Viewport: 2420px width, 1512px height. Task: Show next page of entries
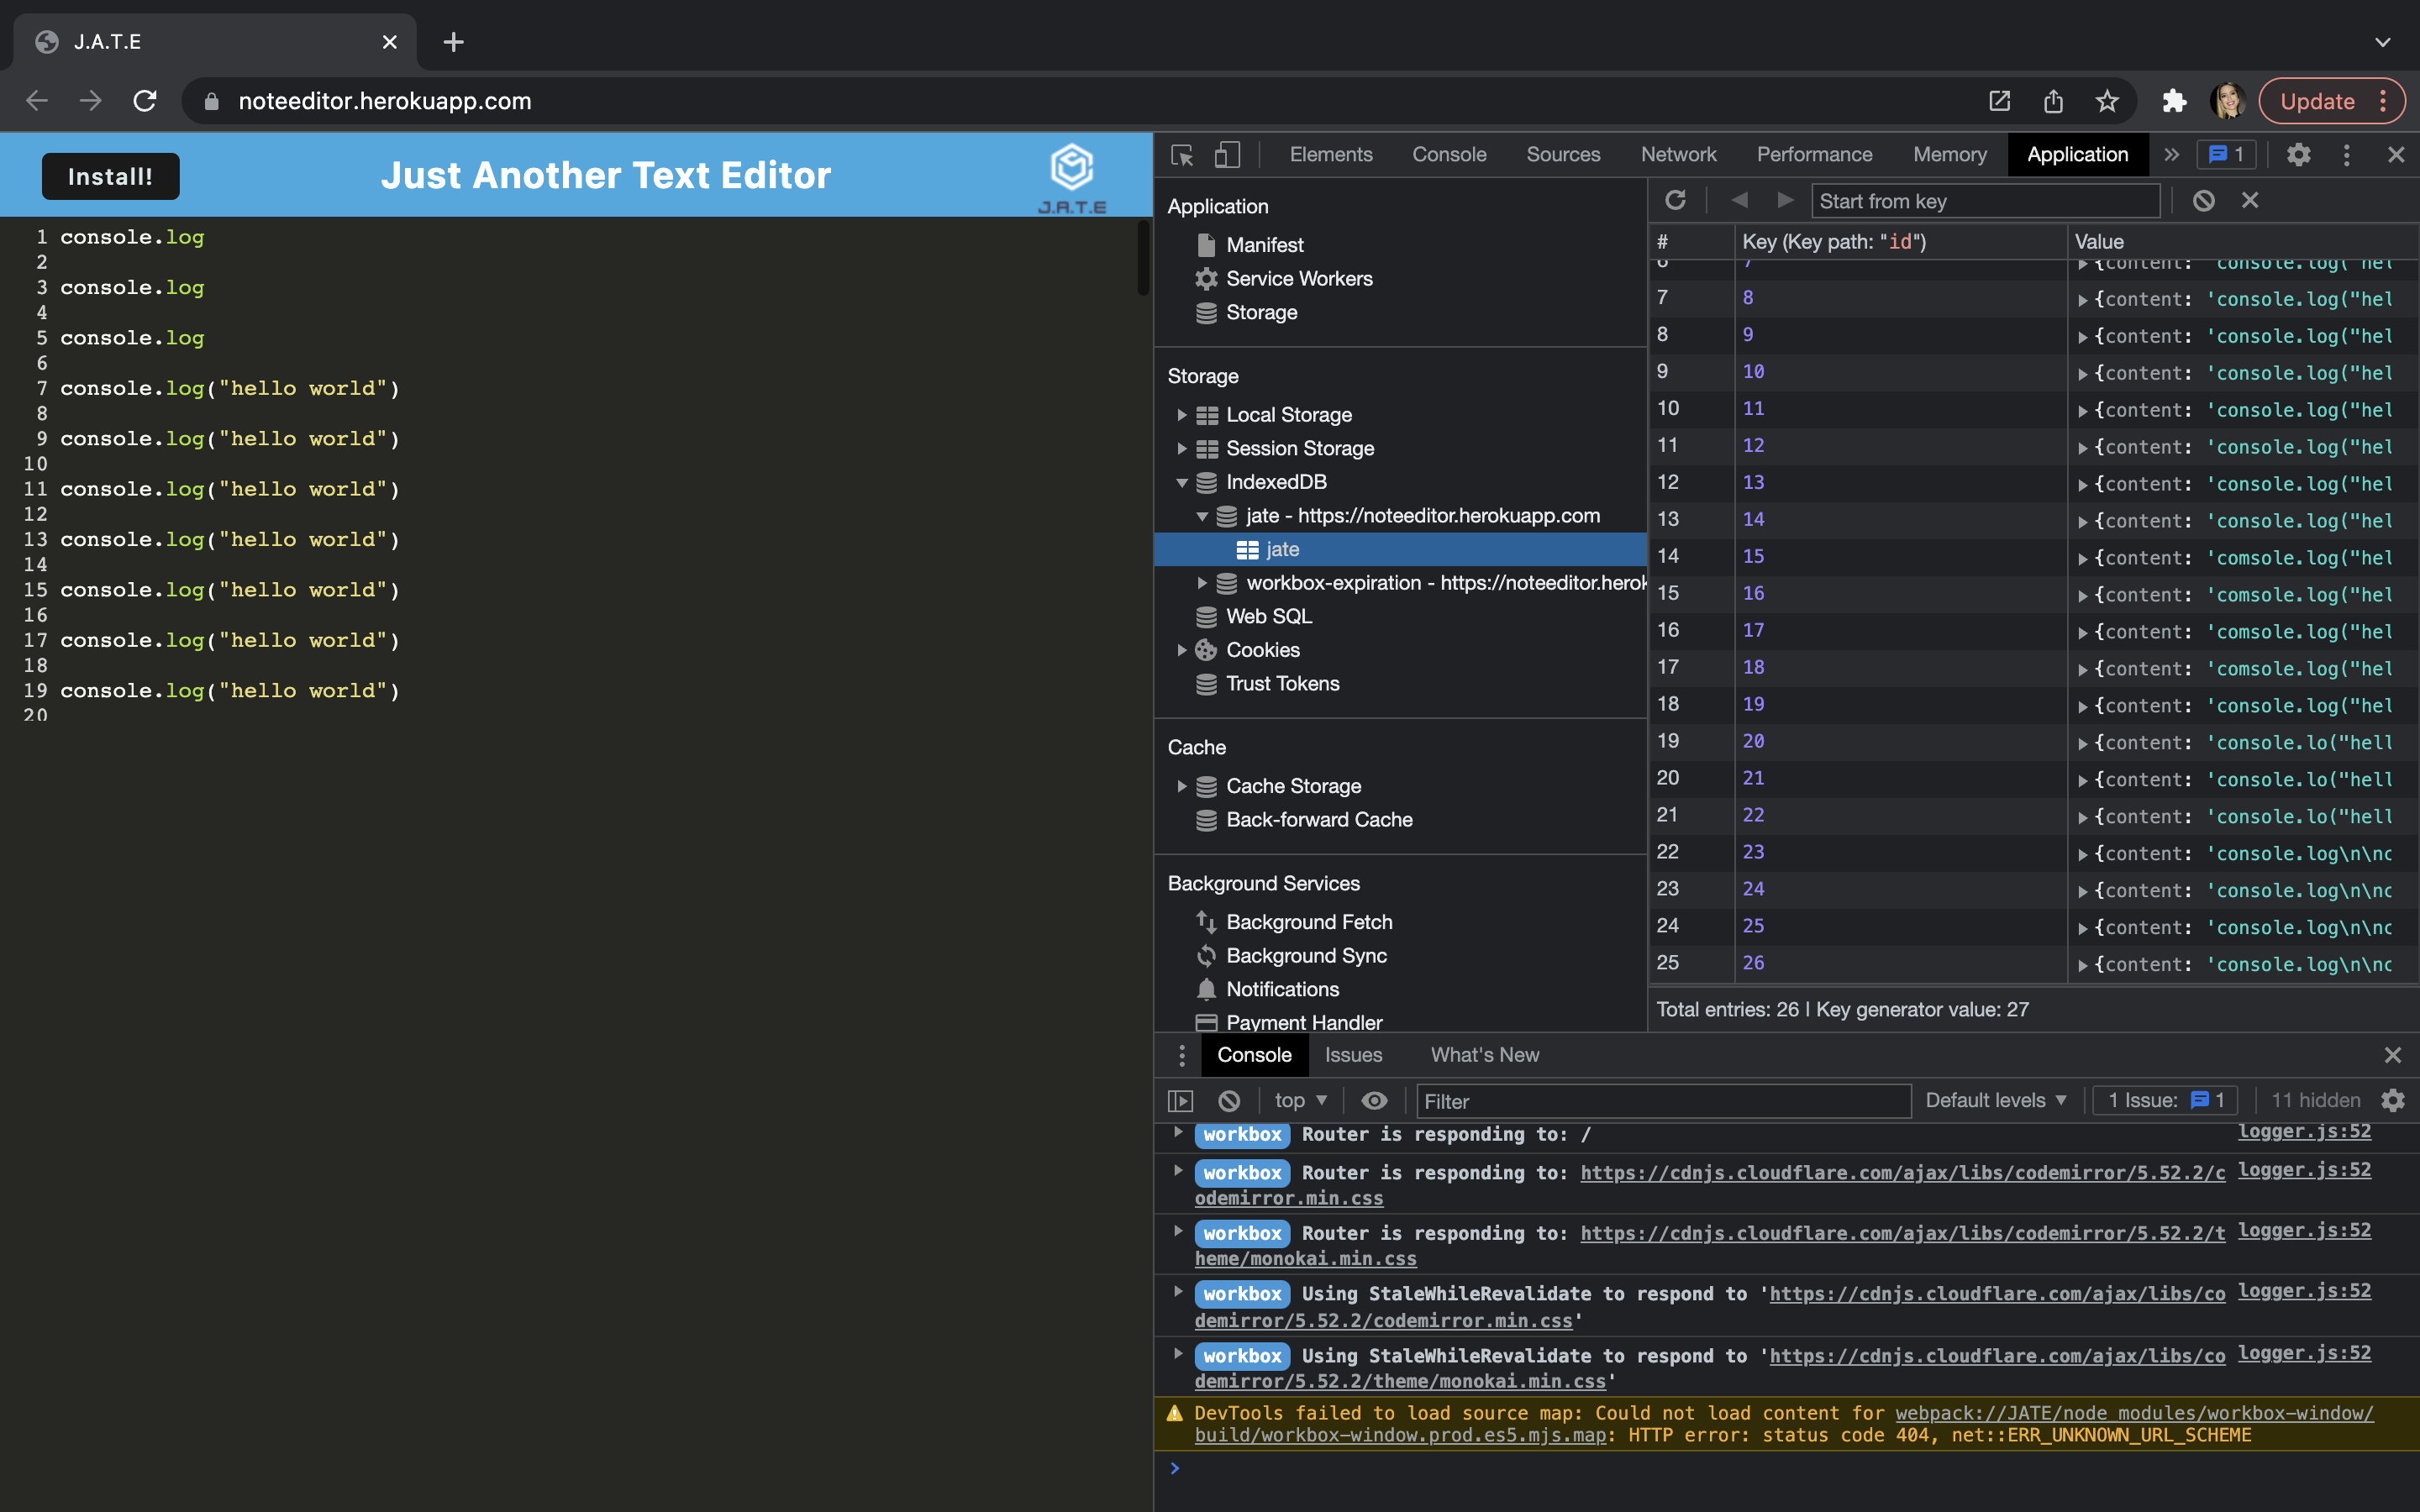point(1785,201)
